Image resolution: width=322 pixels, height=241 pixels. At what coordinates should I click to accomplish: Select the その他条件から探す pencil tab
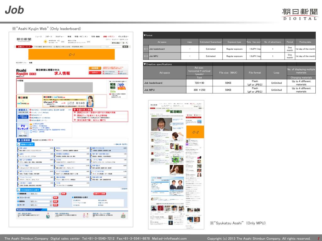tap(29, 190)
